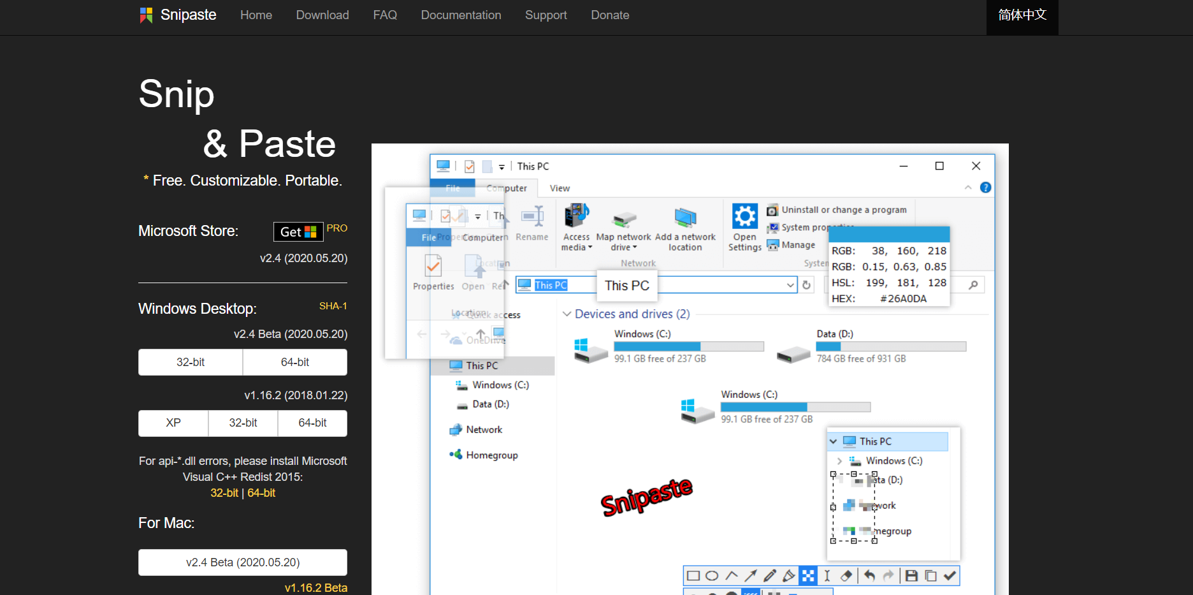
Task: Open the Map network drive dropdown arrow
Action: (x=635, y=247)
